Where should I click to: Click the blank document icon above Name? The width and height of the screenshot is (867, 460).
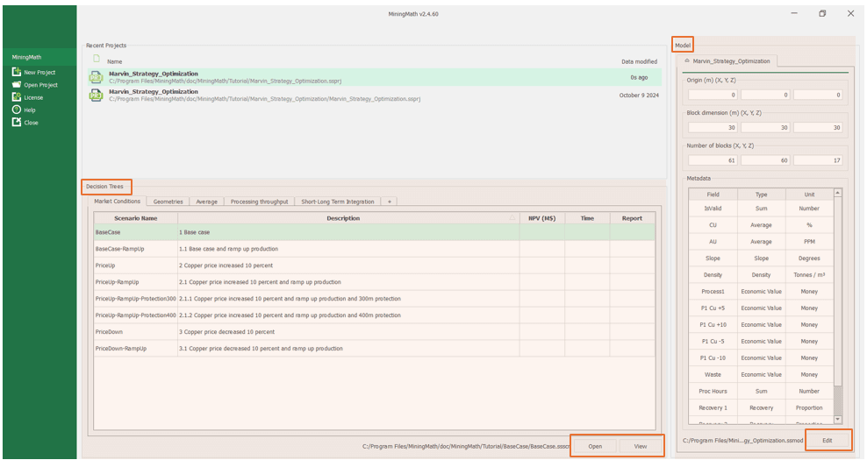pos(96,60)
